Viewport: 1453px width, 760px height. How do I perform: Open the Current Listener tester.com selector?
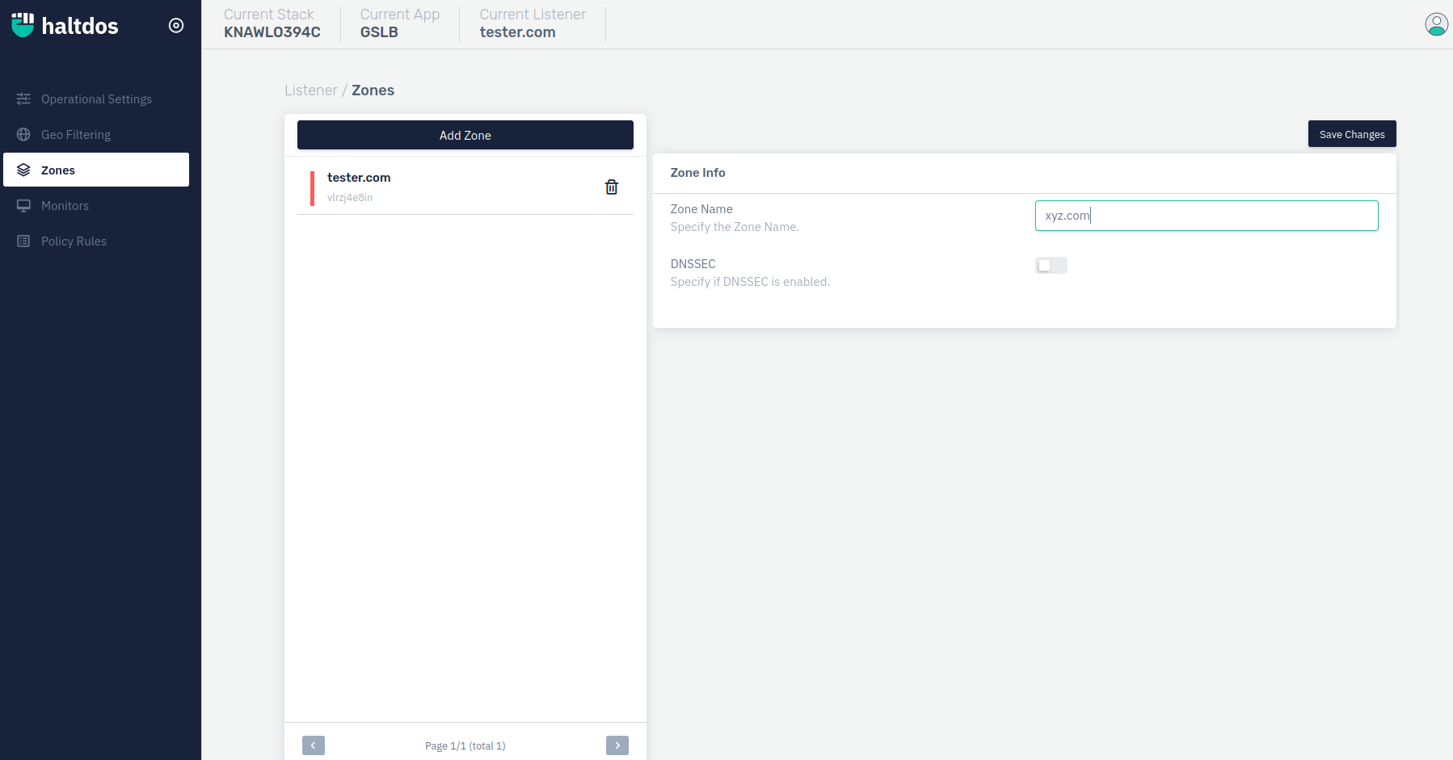[x=532, y=24]
